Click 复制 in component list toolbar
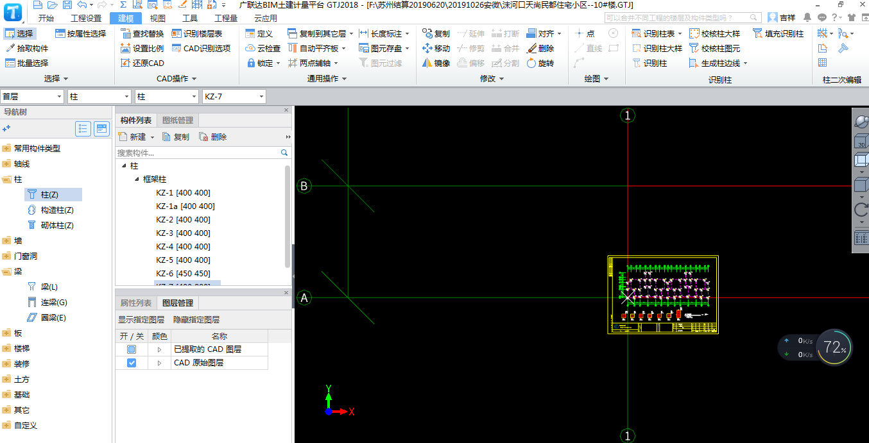The height and width of the screenshot is (443, 869). [x=176, y=137]
